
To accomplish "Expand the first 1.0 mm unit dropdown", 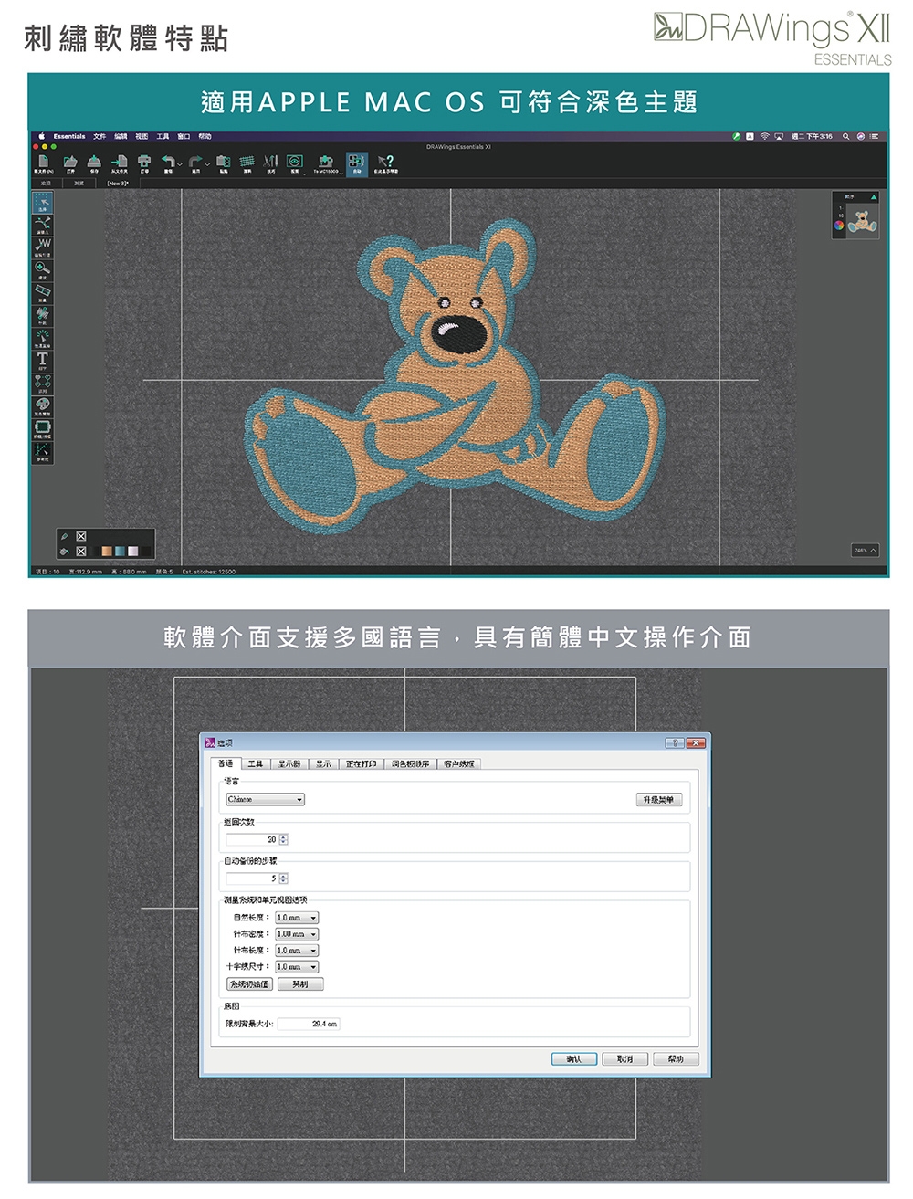I will (x=298, y=918).
